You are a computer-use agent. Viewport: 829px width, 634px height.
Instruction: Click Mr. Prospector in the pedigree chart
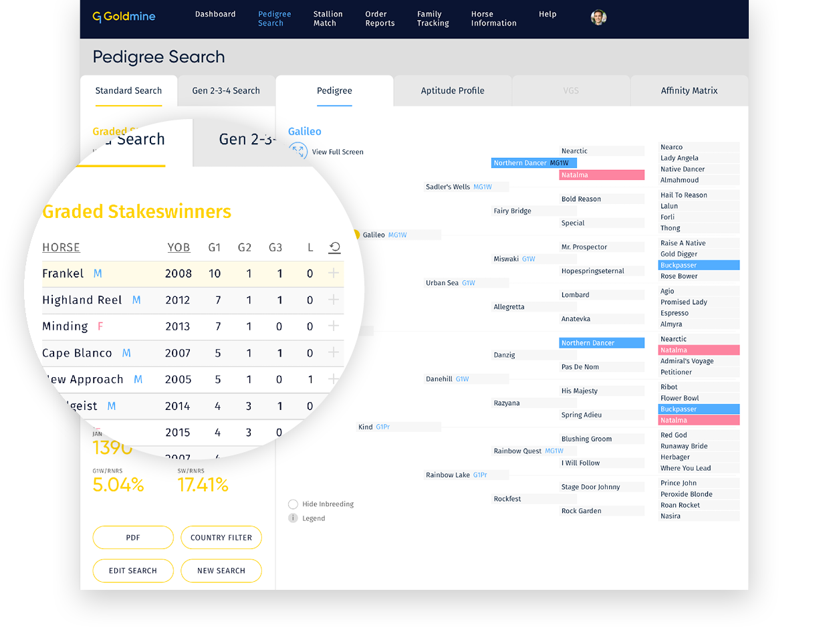pos(602,247)
